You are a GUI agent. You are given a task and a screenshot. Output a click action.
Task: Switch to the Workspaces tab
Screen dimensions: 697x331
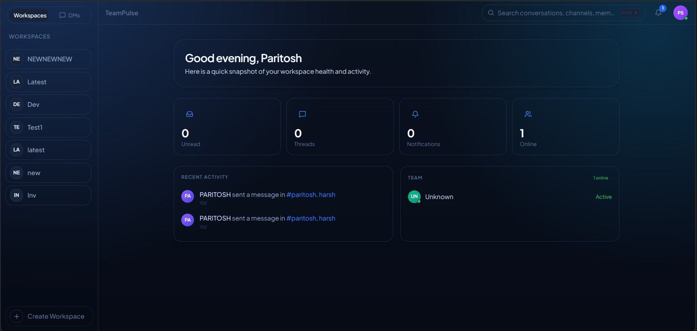click(30, 15)
